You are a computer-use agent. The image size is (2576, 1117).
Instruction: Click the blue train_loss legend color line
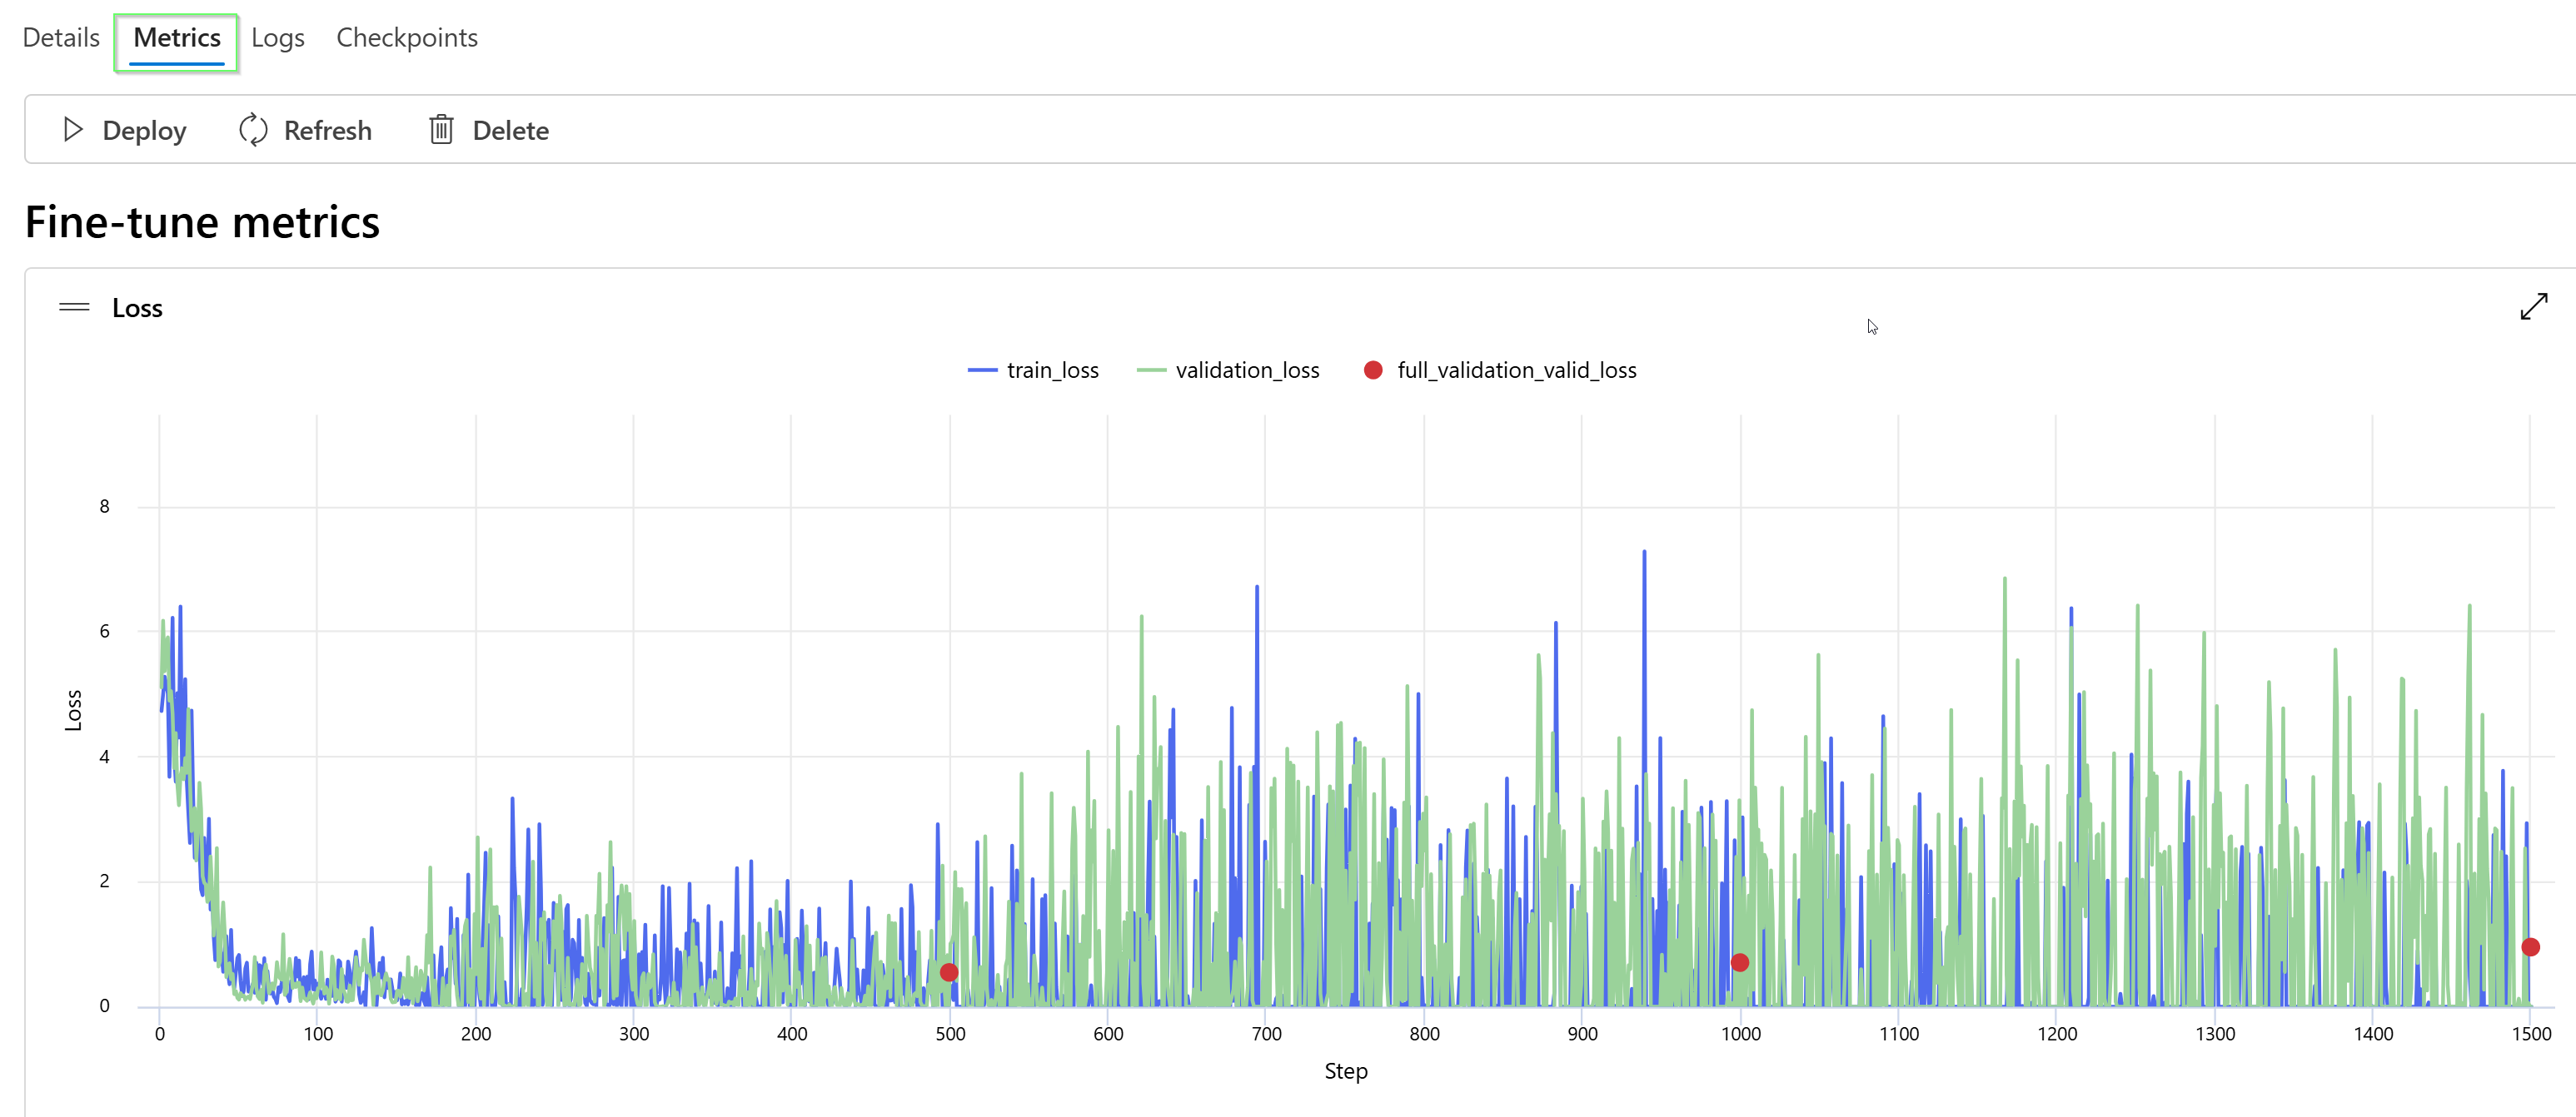pyautogui.click(x=982, y=370)
